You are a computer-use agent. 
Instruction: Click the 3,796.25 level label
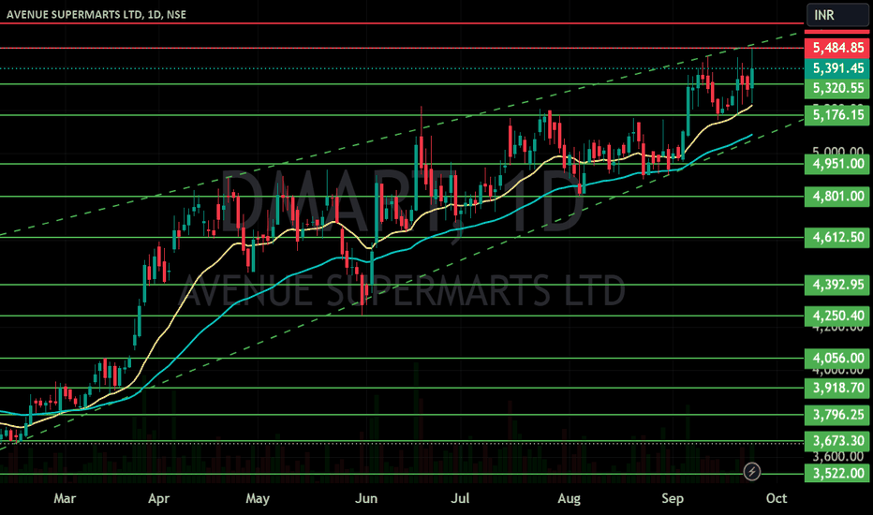tap(836, 415)
